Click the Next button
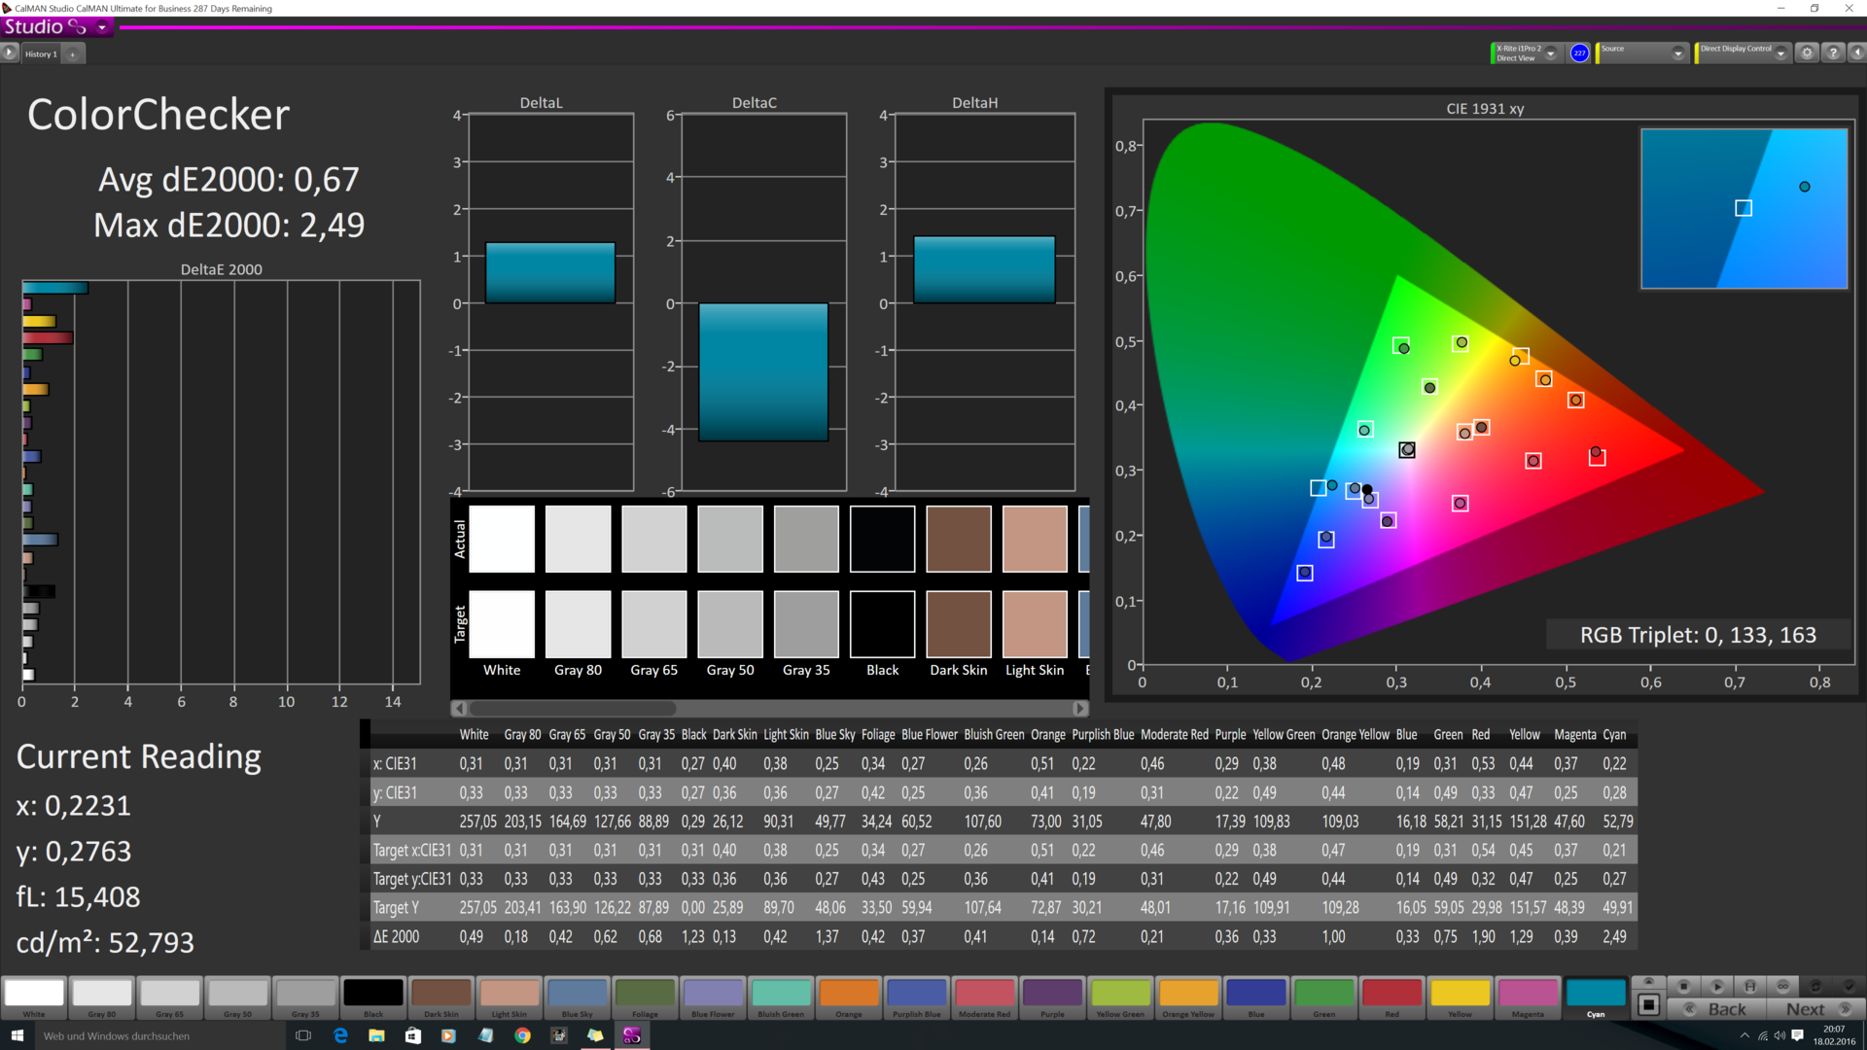 pos(1815,1009)
